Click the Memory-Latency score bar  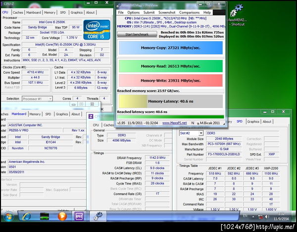(170, 102)
